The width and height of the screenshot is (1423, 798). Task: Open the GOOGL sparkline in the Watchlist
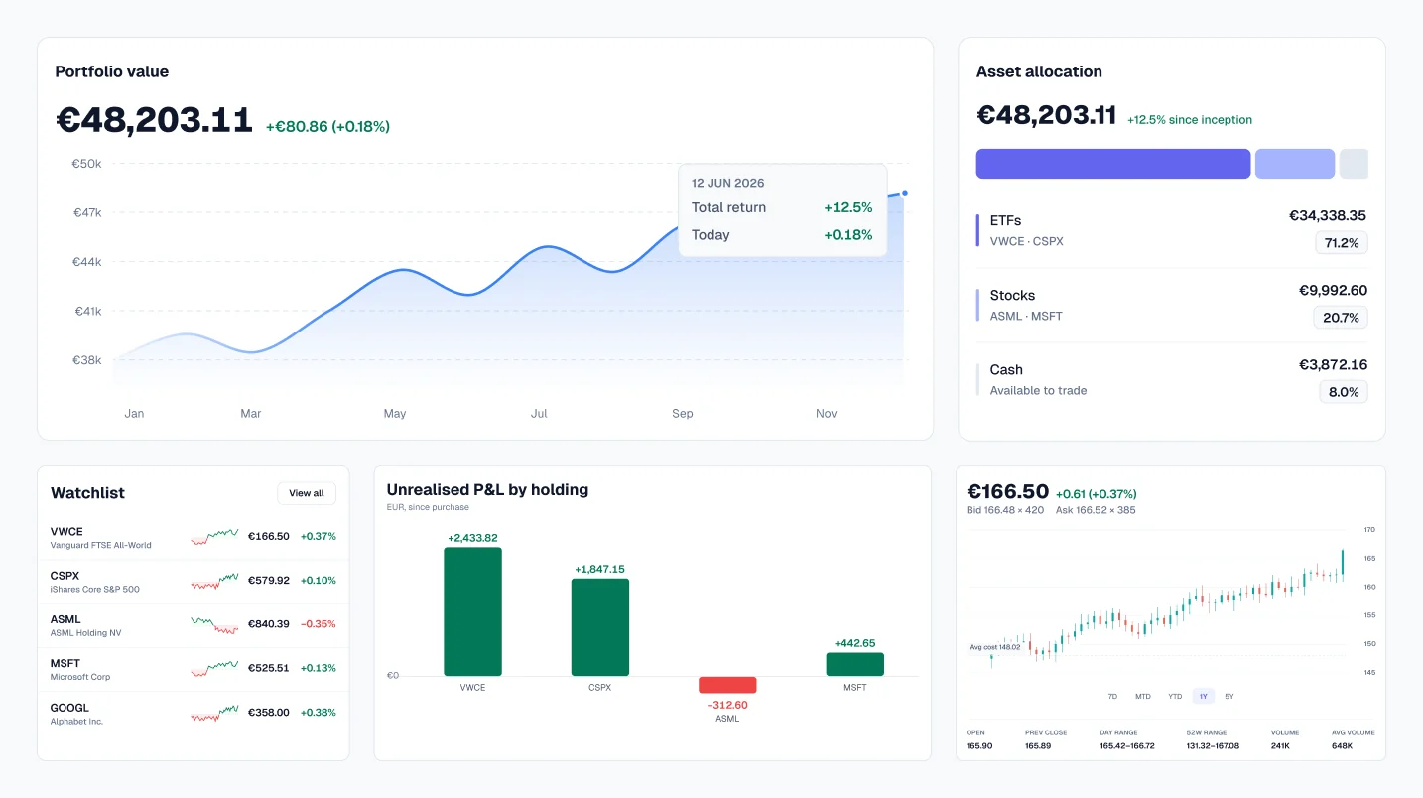point(214,713)
